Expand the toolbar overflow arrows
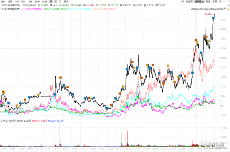The height and width of the screenshot is (152, 230). 229,2
